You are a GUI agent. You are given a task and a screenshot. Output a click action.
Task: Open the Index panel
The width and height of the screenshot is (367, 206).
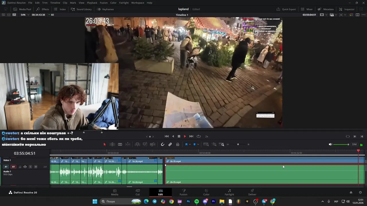point(60,9)
